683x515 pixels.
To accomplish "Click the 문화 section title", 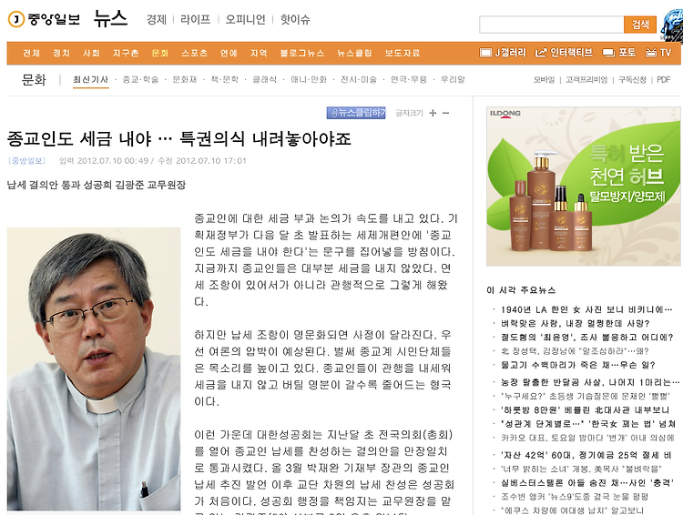I will (x=34, y=80).
